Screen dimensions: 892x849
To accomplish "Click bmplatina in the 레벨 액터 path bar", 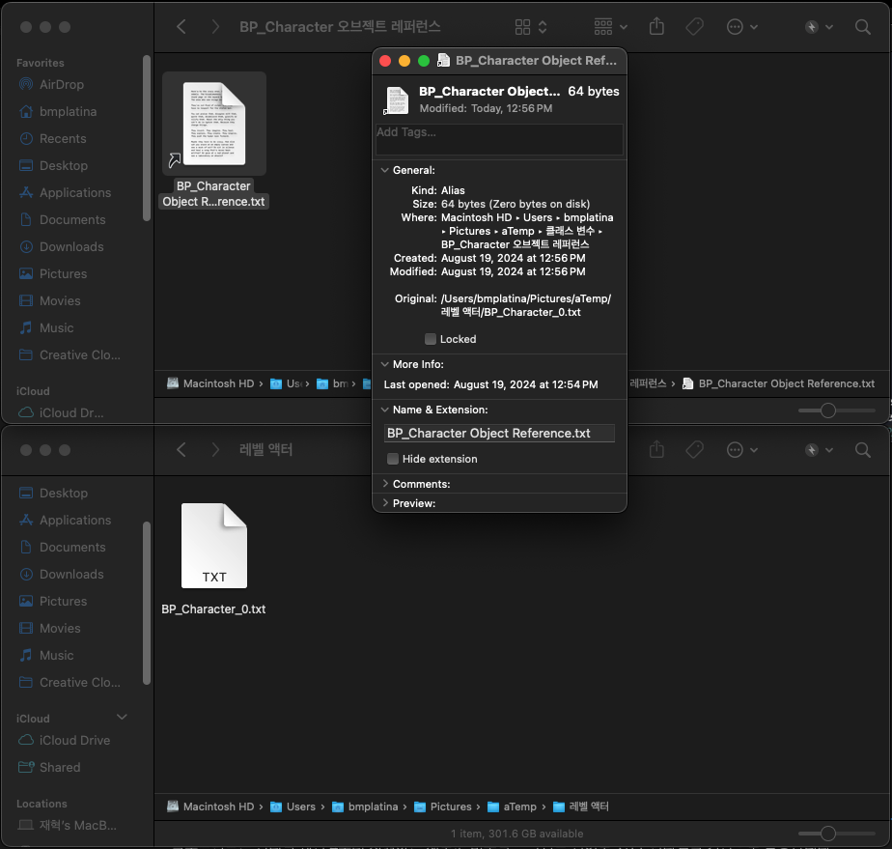I will 366,807.
